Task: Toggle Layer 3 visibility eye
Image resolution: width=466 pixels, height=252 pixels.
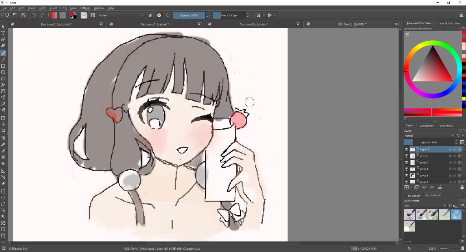Action: coord(406,175)
